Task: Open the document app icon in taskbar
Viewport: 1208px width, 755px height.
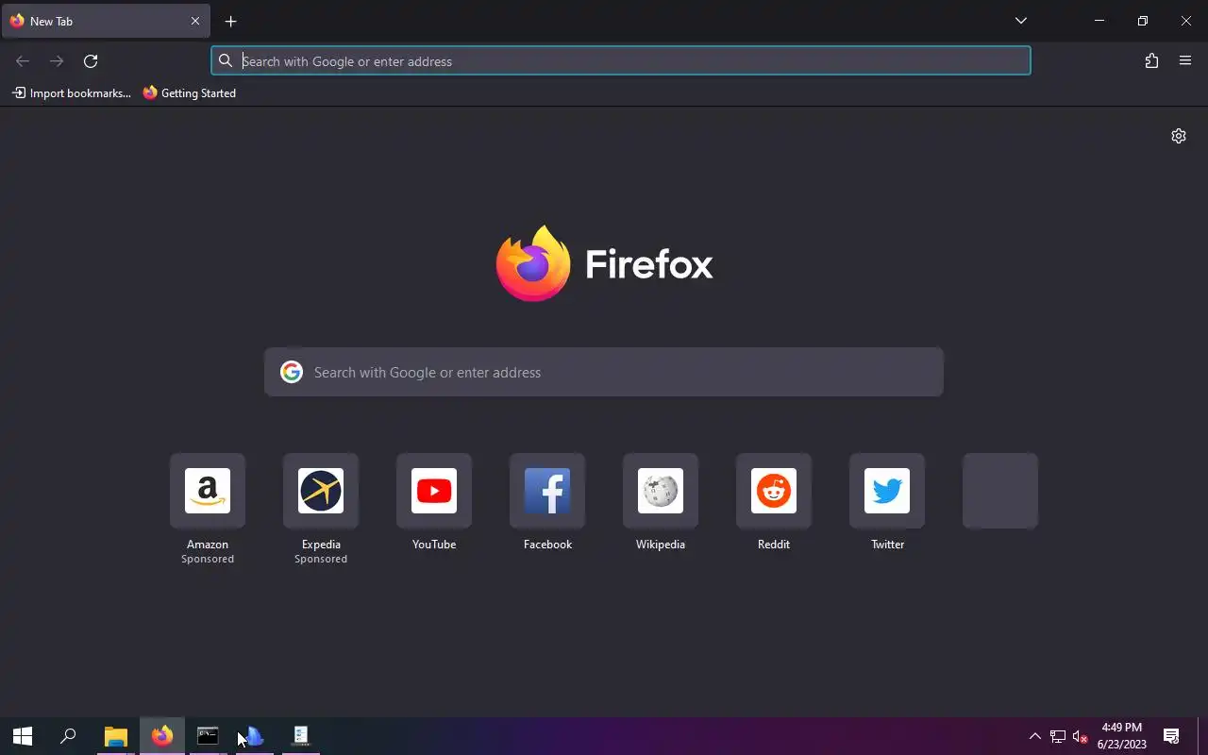Action: click(x=300, y=736)
